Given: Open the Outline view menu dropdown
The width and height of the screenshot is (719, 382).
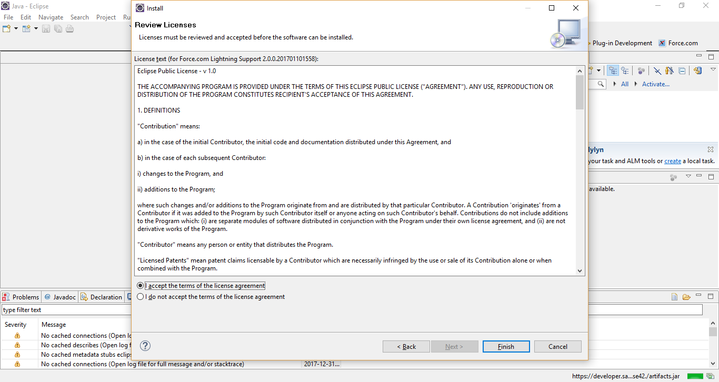Looking at the screenshot, I should pos(688,176).
